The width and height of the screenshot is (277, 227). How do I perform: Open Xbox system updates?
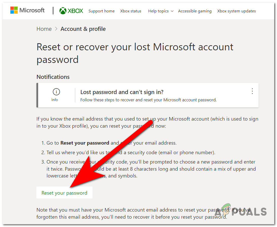236,11
